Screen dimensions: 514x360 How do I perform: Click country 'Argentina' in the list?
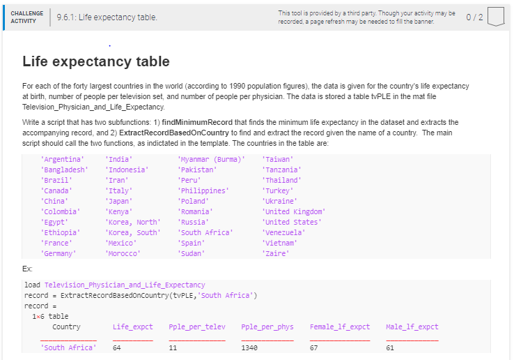coord(62,159)
